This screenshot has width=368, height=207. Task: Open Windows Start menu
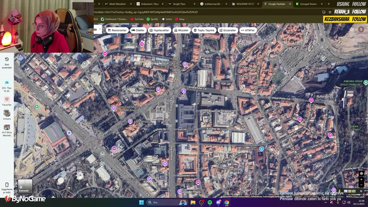pos(141,202)
